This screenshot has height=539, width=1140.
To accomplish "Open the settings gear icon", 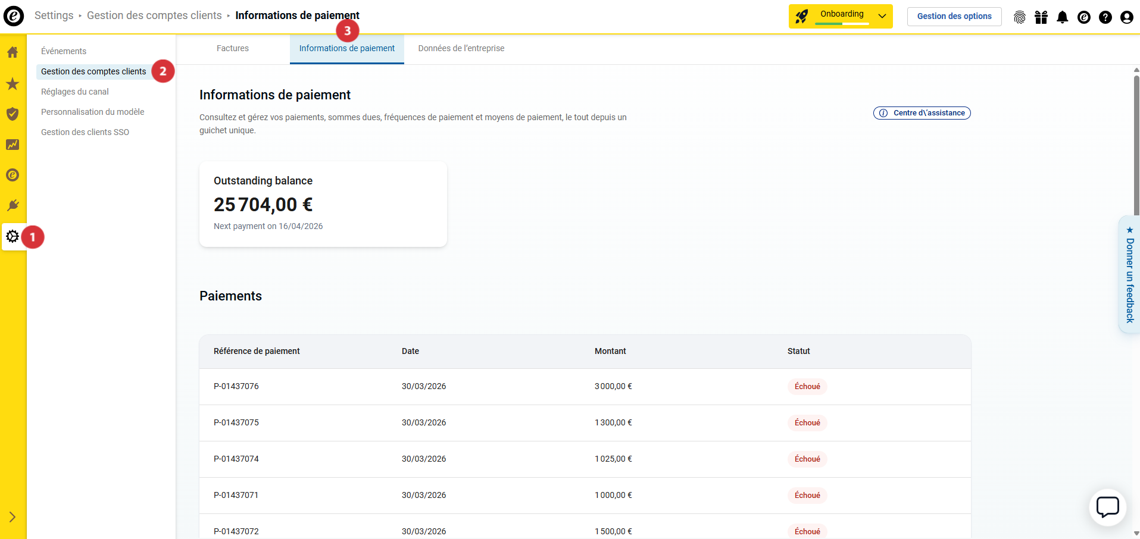I will click(13, 237).
